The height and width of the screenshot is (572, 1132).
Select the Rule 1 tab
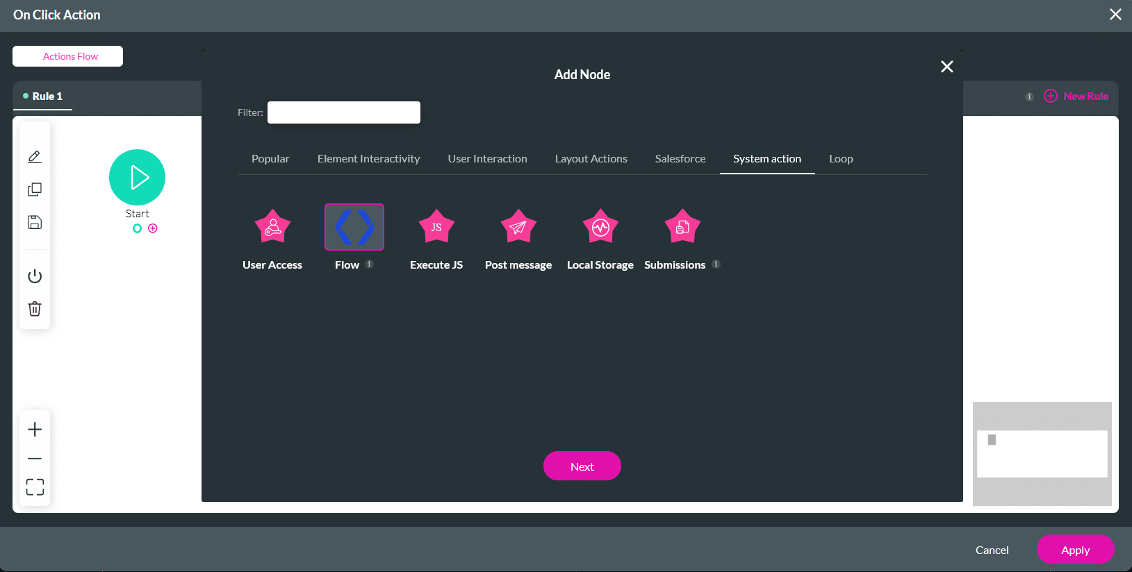[x=42, y=96]
